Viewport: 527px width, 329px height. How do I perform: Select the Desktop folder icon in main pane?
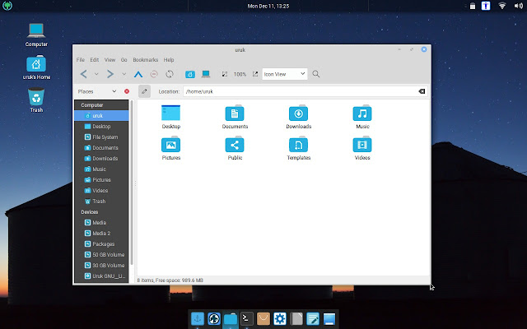pyautogui.click(x=170, y=113)
